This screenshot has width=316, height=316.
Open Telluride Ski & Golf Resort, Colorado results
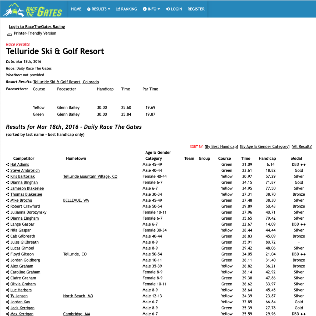66,82
